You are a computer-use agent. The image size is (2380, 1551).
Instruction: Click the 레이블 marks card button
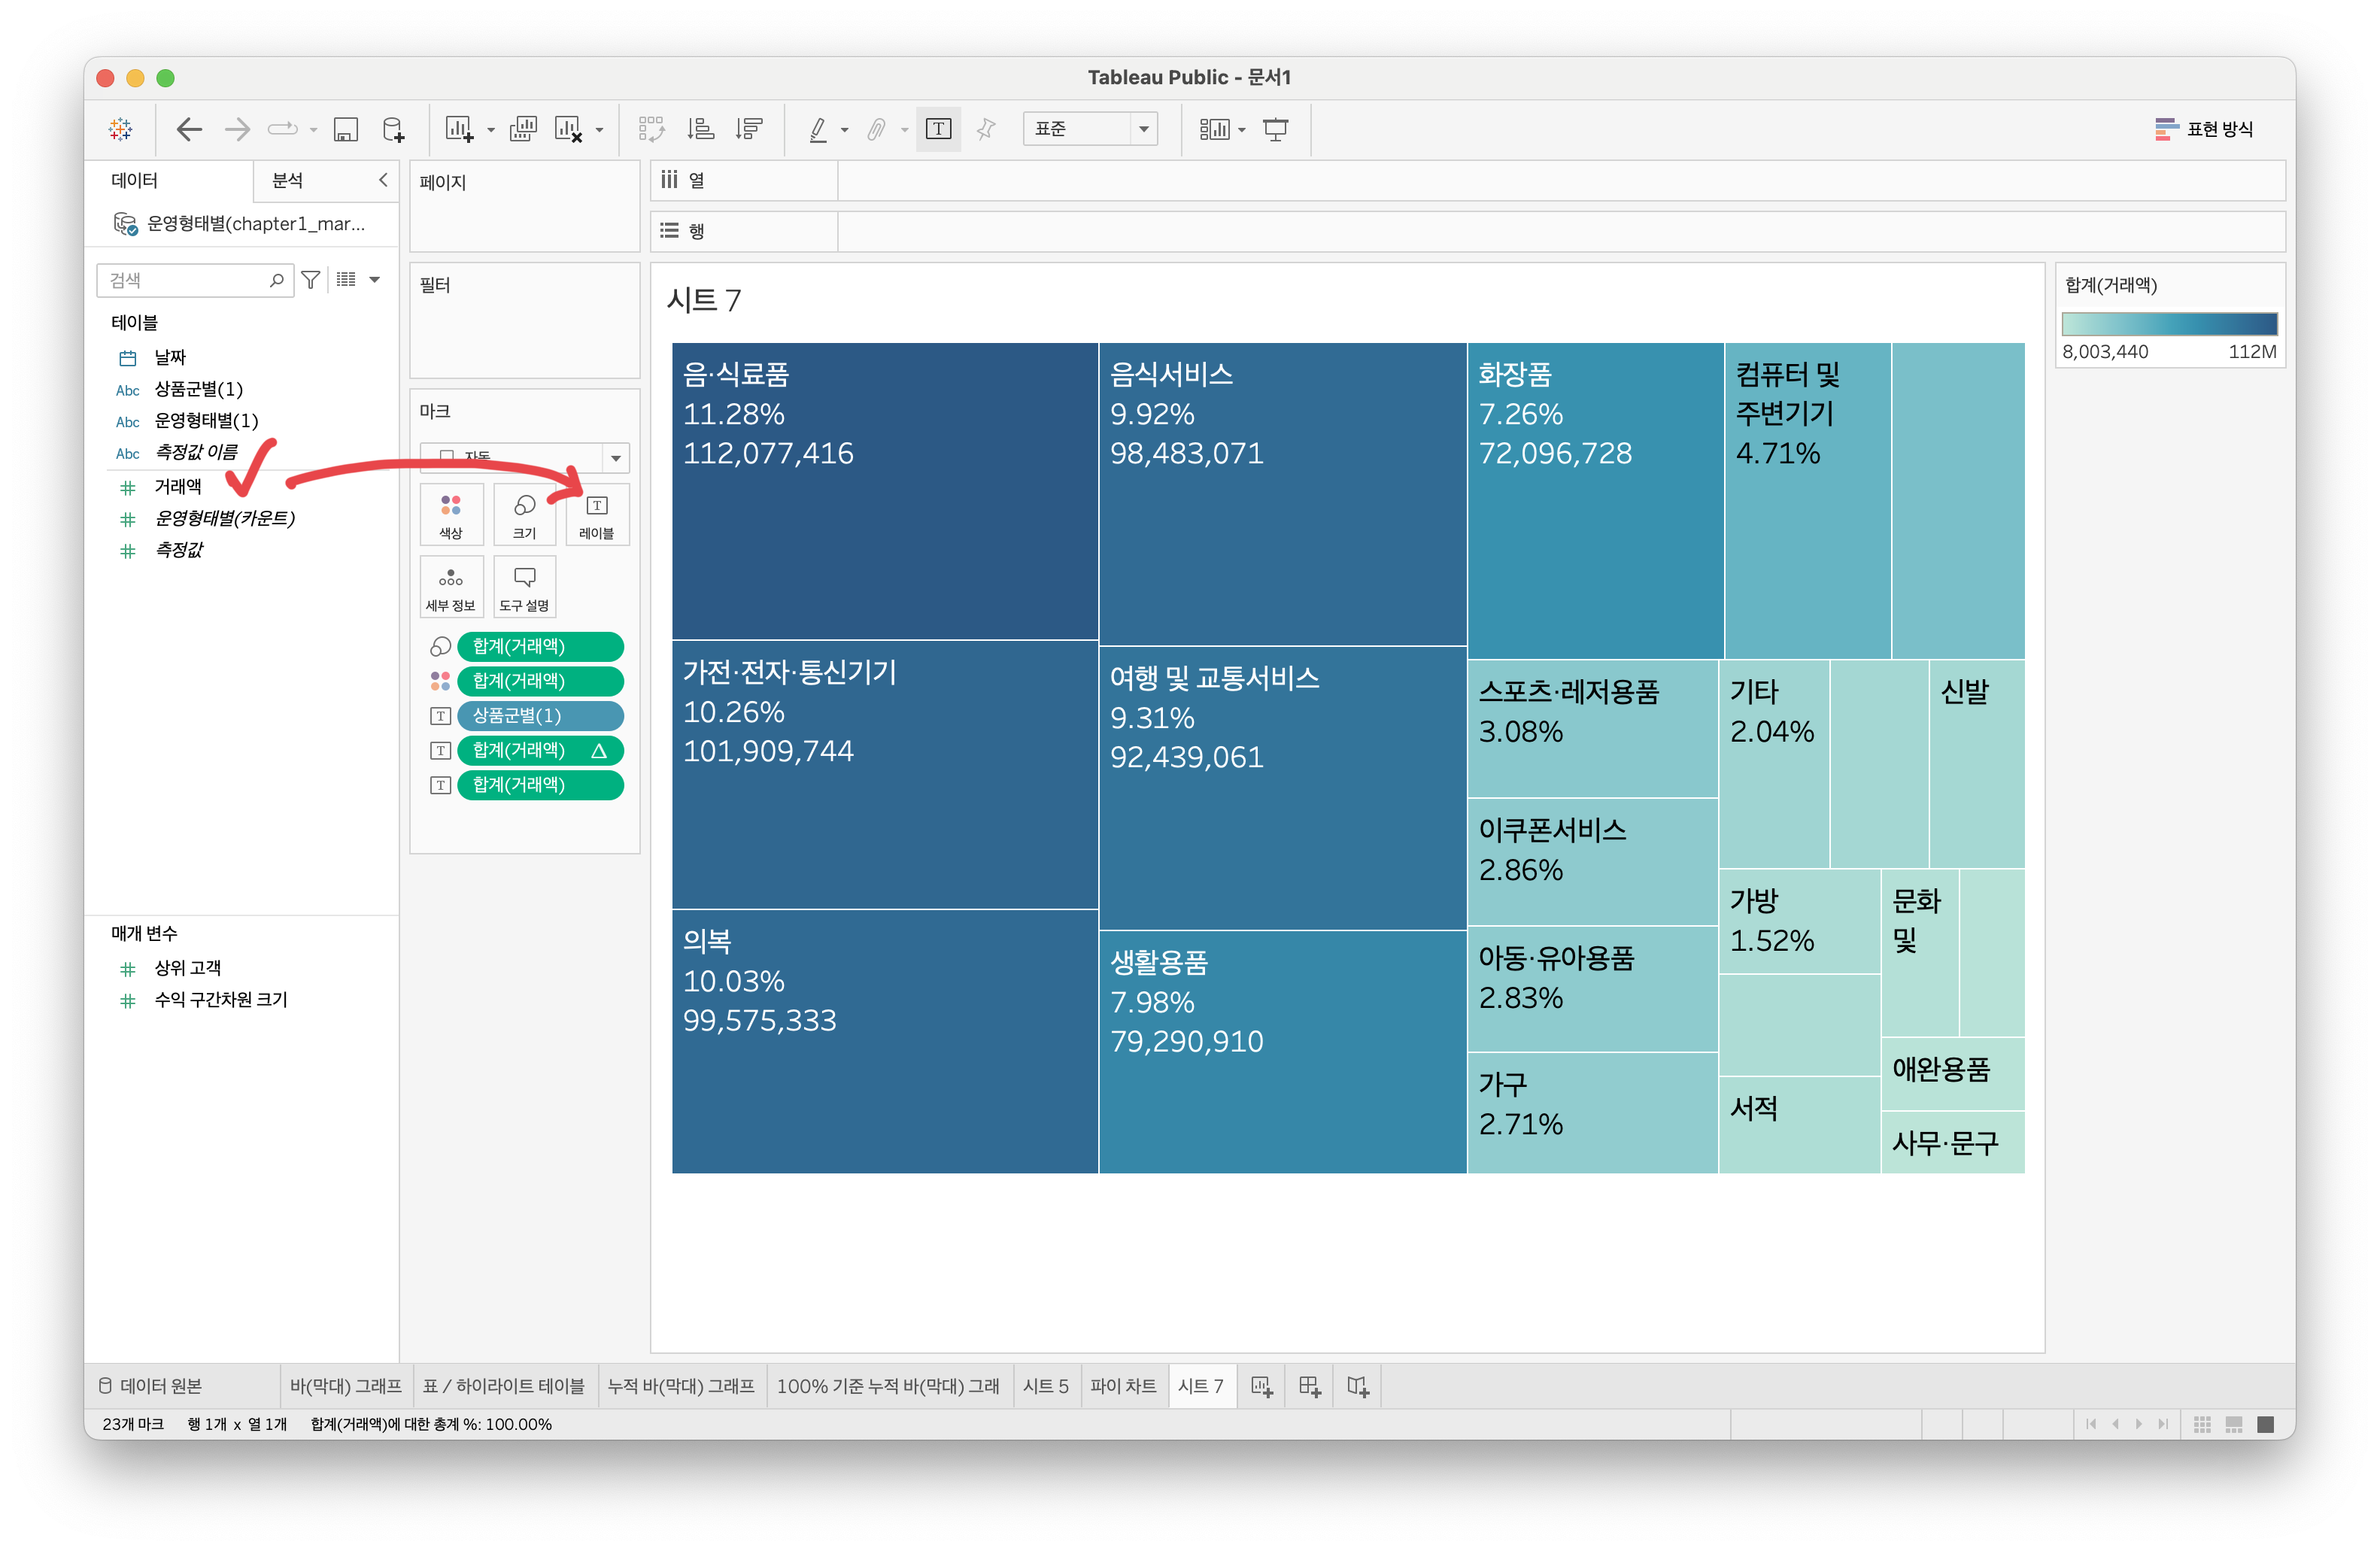[x=597, y=515]
